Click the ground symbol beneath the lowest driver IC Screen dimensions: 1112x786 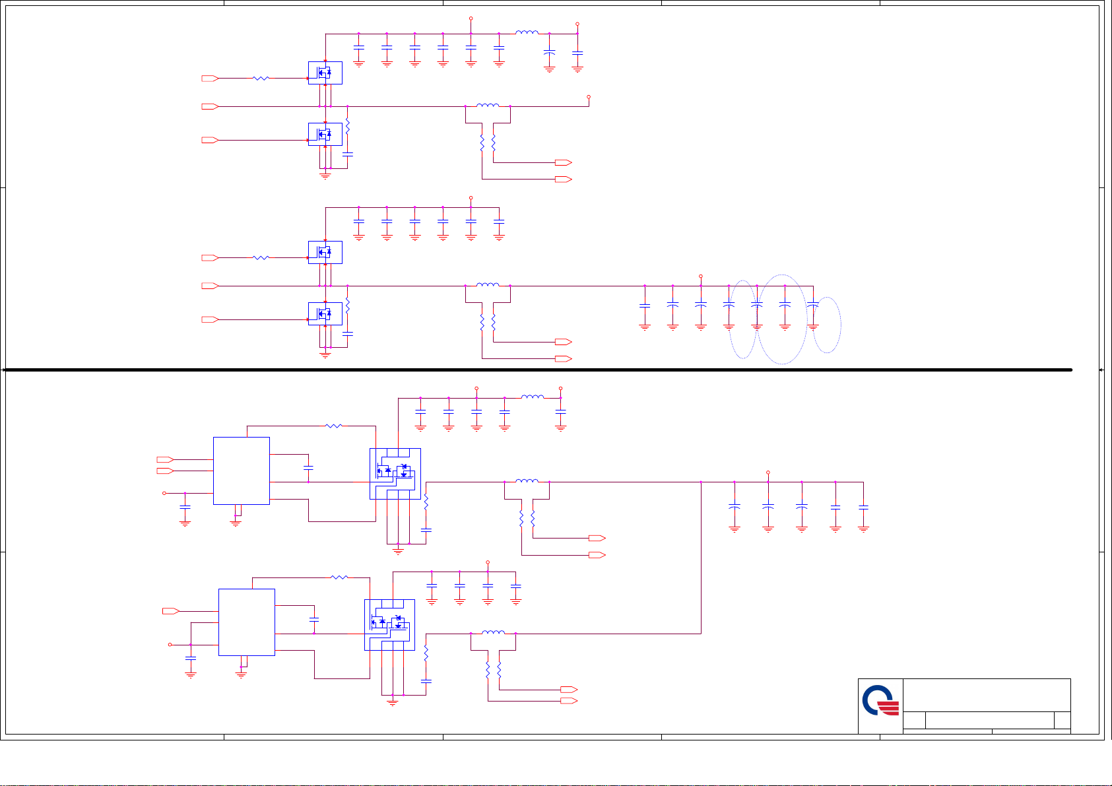click(242, 674)
